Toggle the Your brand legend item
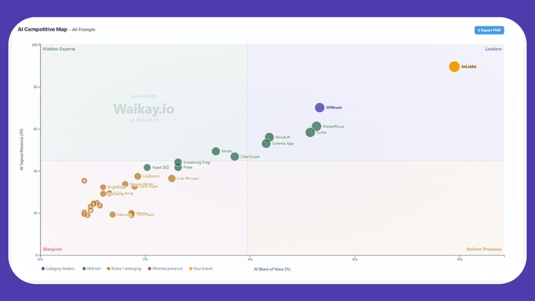This screenshot has height=301, width=535. 201,269
